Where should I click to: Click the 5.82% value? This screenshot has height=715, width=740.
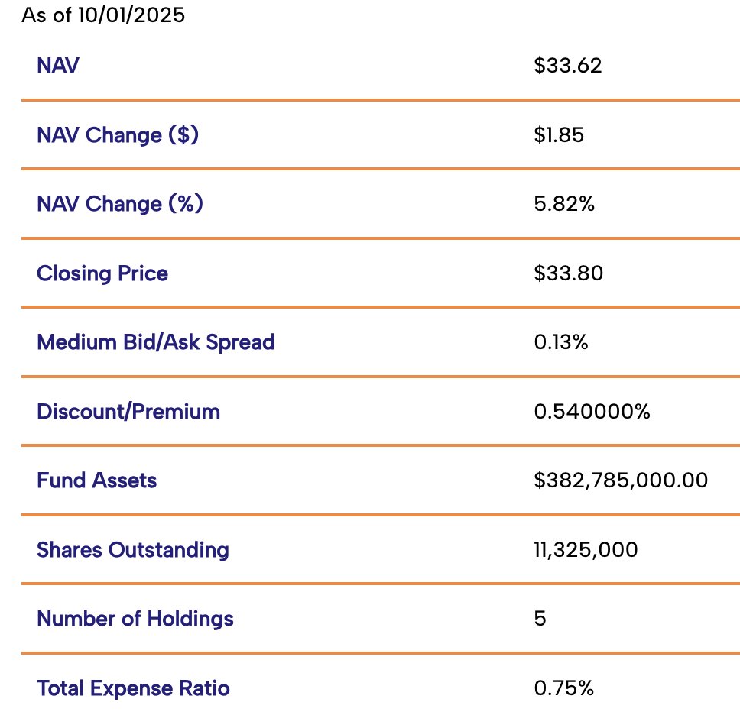coord(564,204)
